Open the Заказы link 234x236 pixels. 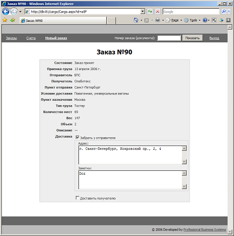click(x=12, y=38)
